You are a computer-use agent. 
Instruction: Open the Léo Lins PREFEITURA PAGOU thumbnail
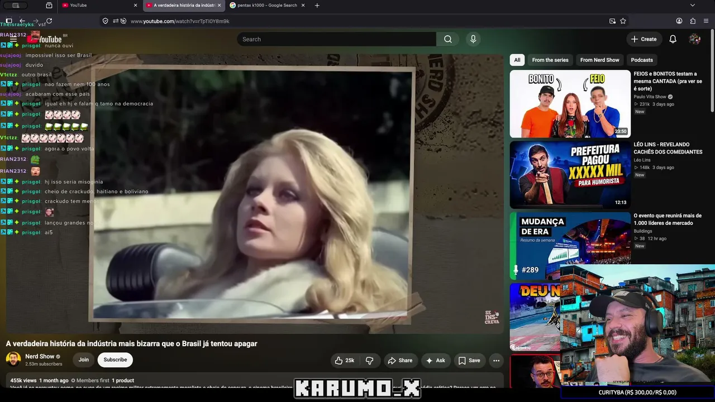coord(570,175)
